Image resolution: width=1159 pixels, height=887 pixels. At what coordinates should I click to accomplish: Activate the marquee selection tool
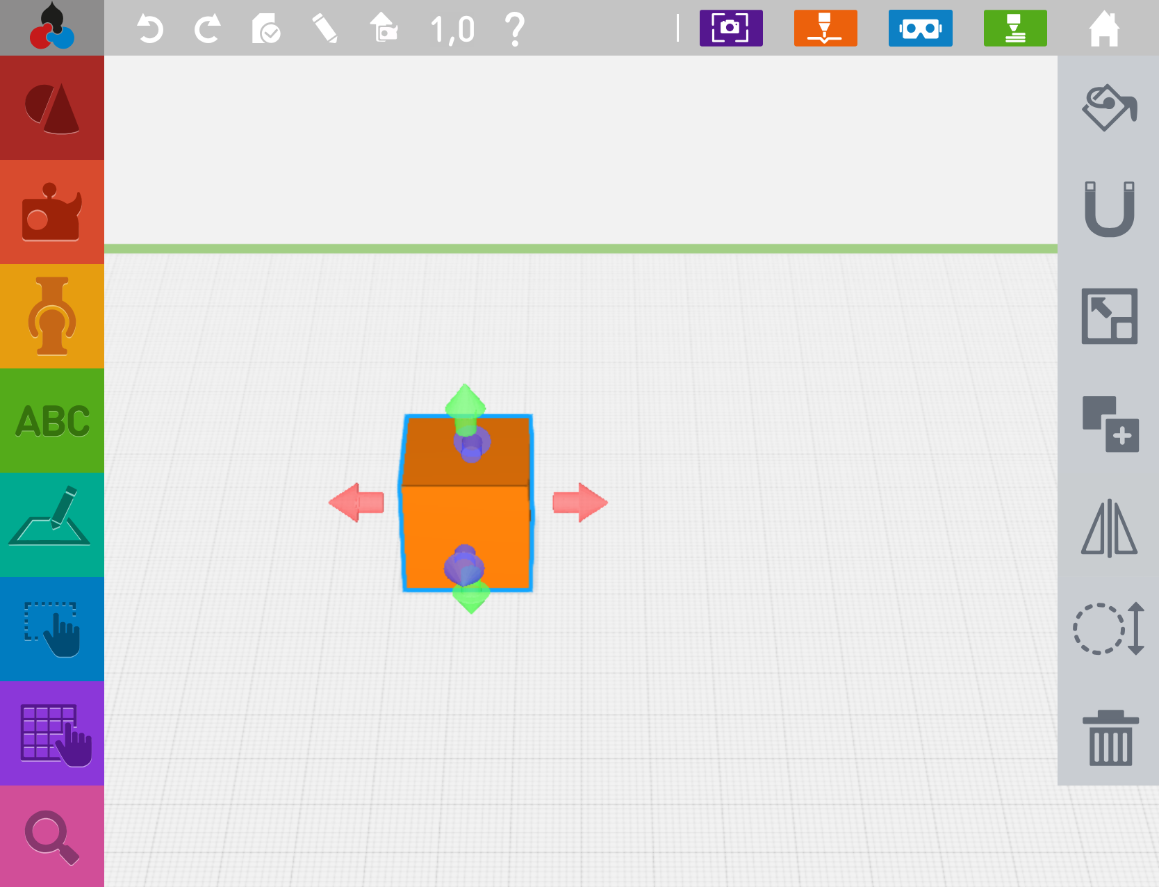click(52, 629)
